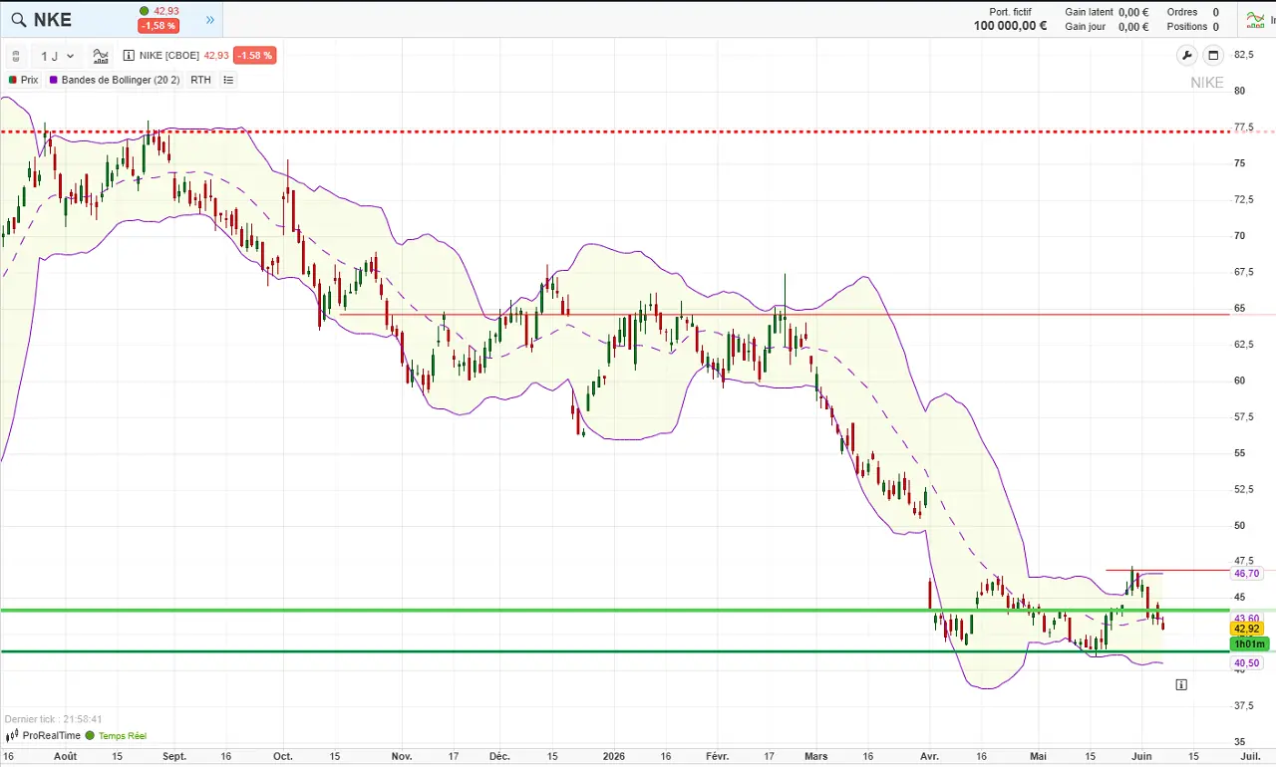Open the Positions counter
This screenshot has width=1276, height=767.
pyautogui.click(x=1193, y=27)
